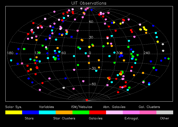Click the red dot at the map's south pole

click(x=87, y=100)
